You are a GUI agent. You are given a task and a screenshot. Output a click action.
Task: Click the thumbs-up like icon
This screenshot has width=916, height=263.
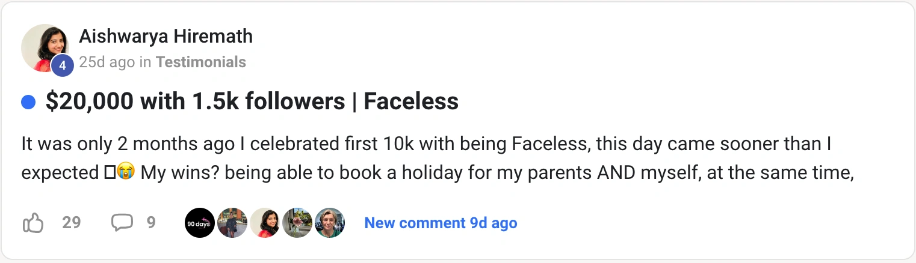pyautogui.click(x=33, y=223)
